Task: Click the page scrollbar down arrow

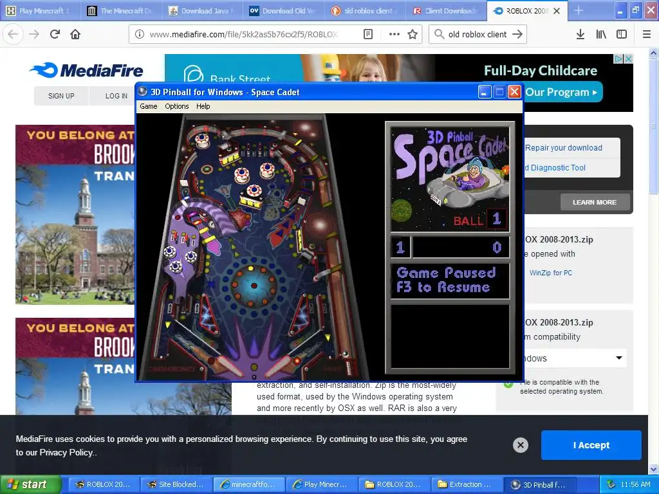Action: point(654,469)
